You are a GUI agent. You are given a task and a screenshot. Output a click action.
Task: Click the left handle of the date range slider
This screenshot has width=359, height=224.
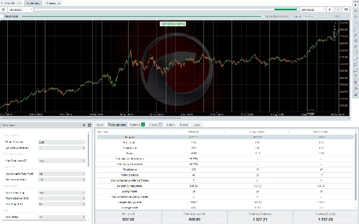tap(273, 10)
